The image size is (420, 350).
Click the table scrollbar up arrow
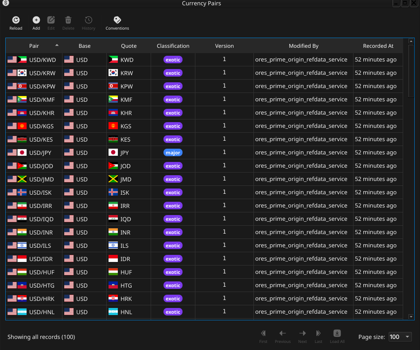411,41
